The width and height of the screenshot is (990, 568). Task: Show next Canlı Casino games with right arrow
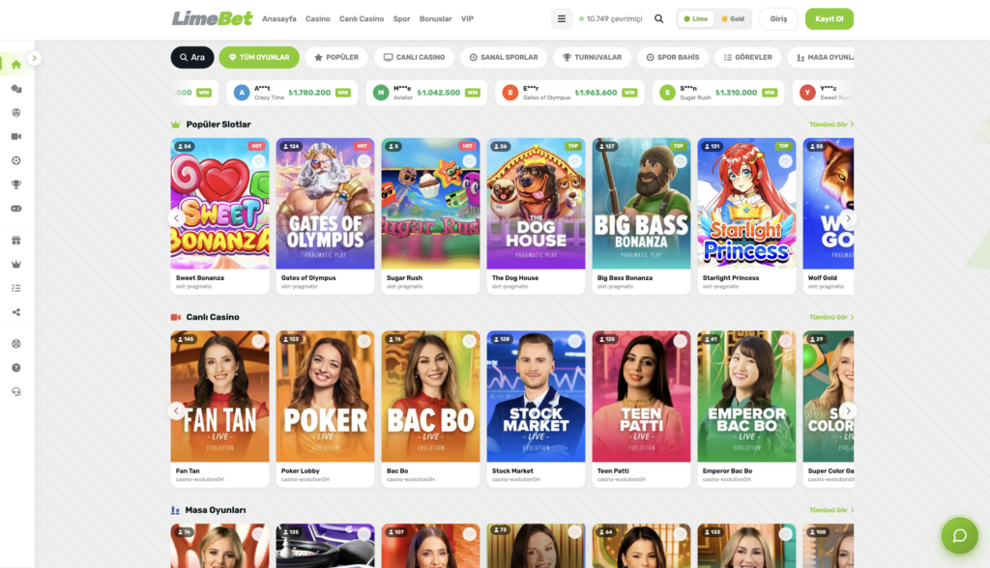tap(848, 411)
